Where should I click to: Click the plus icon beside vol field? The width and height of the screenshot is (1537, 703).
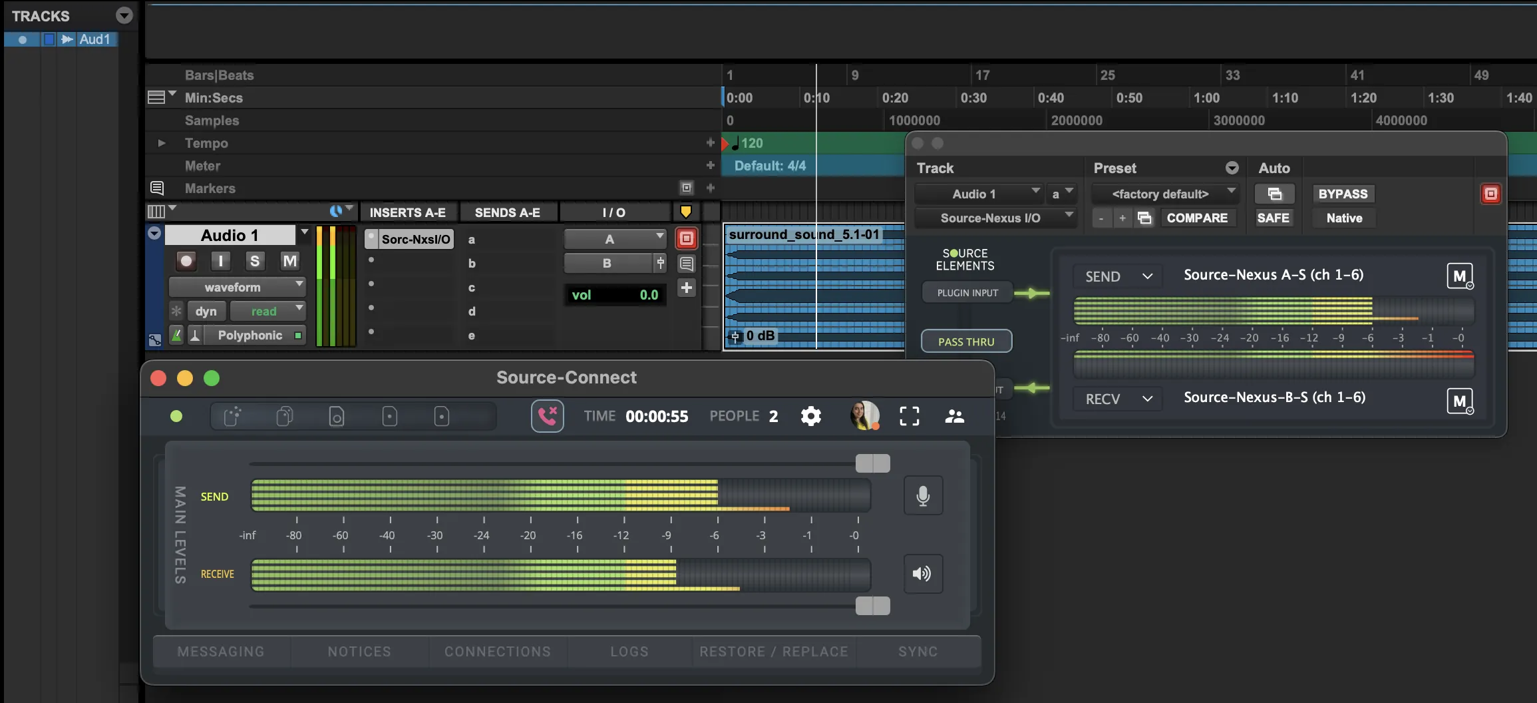[x=687, y=288]
